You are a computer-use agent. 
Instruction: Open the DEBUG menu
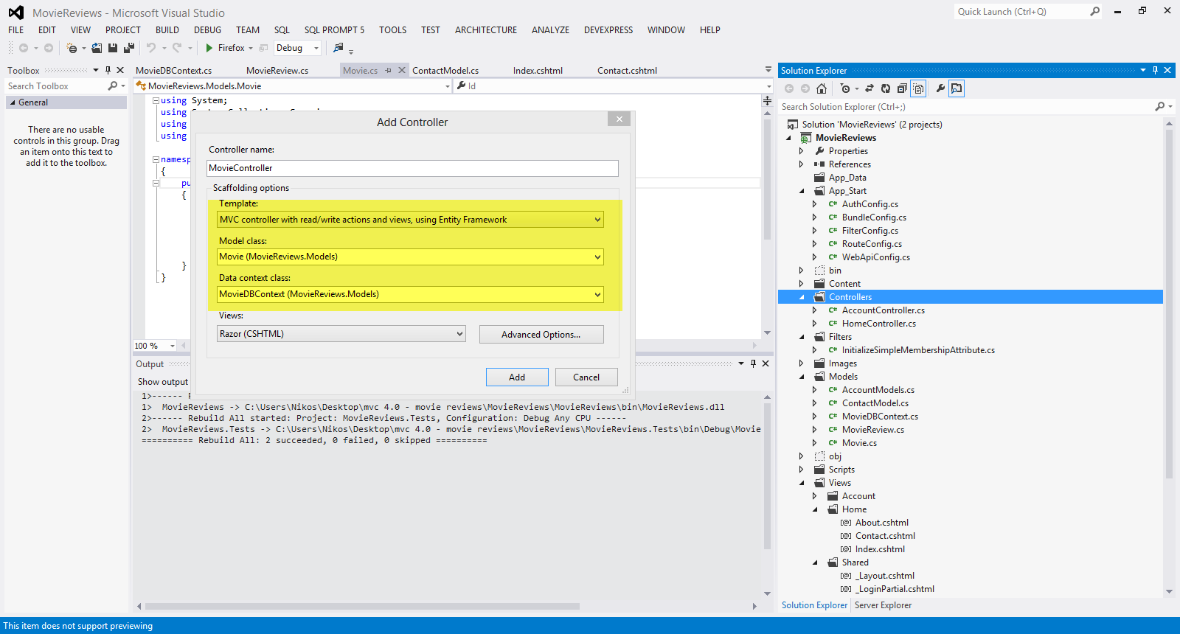[207, 30]
